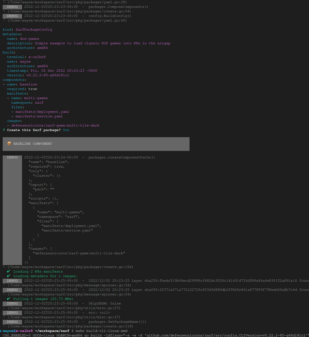Click the package icon in BASELINE COMPONENT banner

(9, 143)
